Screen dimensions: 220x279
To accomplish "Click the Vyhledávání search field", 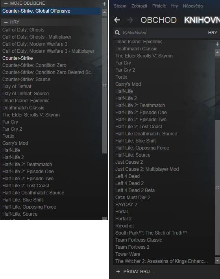I will click(164, 33).
